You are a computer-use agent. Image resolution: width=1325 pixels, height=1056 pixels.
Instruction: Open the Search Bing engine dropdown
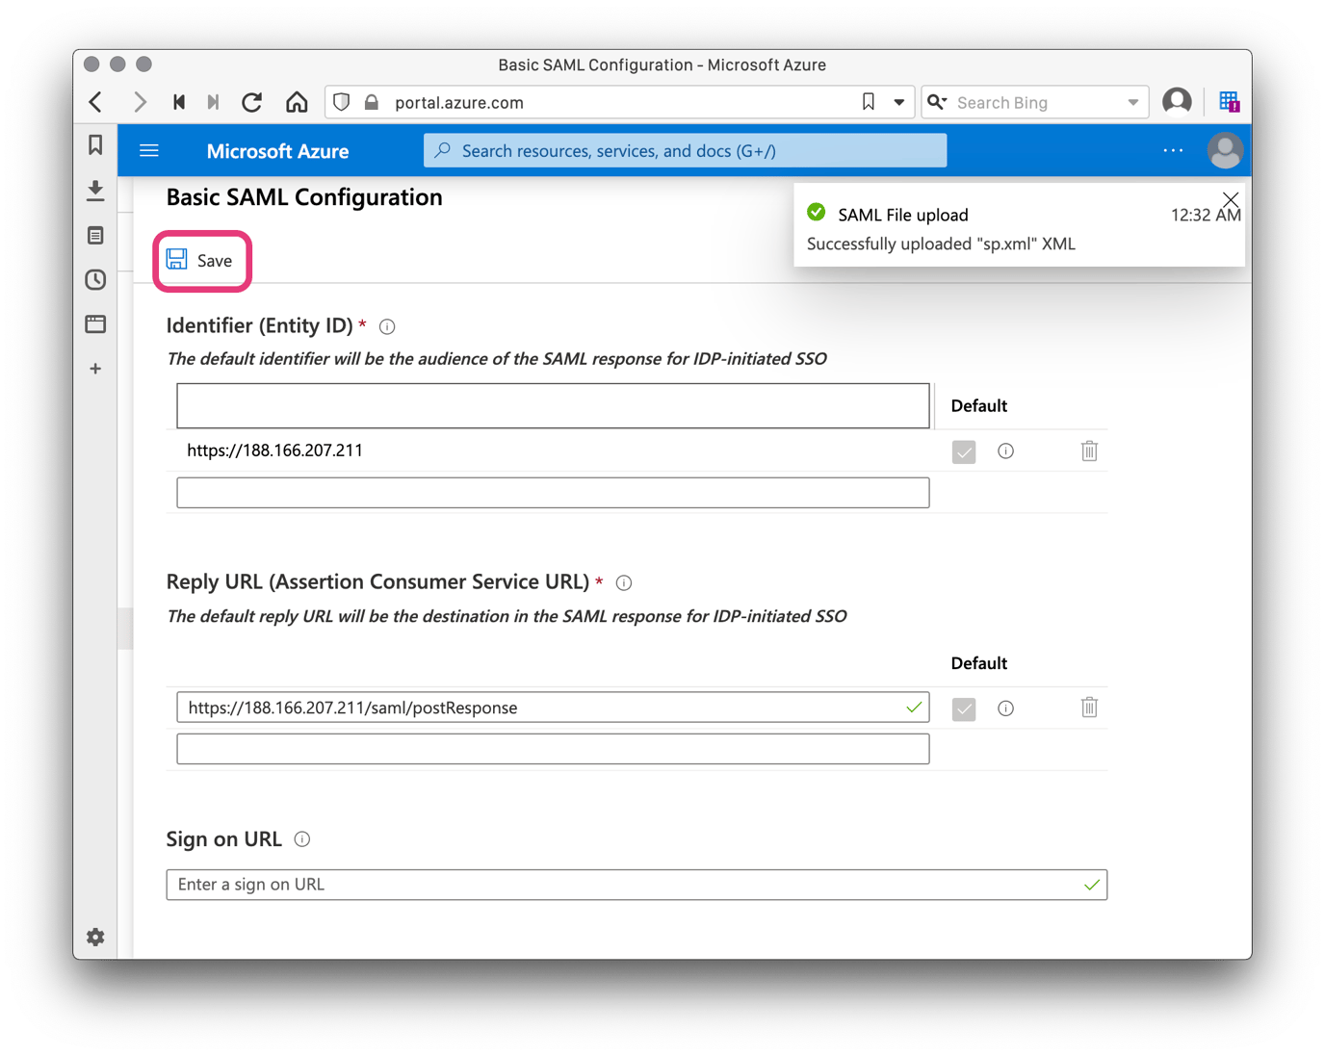pos(938,102)
